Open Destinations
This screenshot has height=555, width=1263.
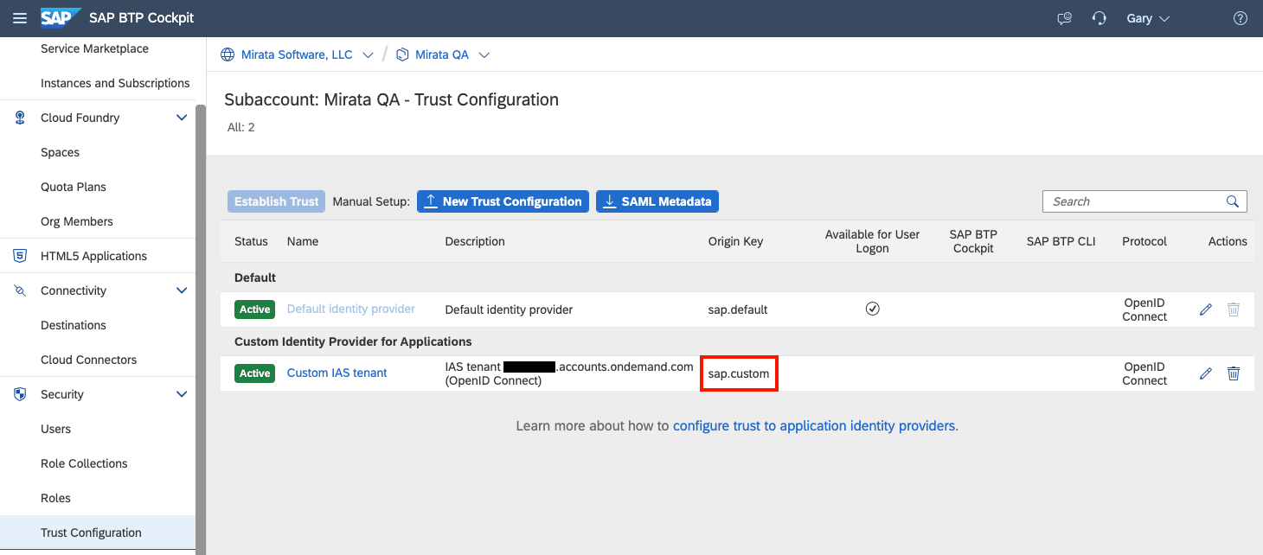74,325
